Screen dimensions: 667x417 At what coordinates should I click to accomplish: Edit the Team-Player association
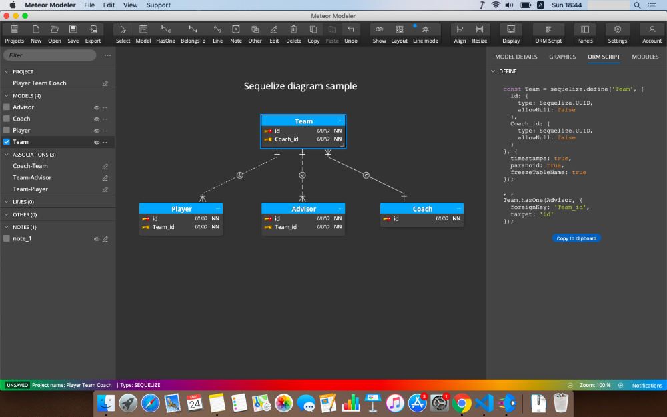[105, 189]
